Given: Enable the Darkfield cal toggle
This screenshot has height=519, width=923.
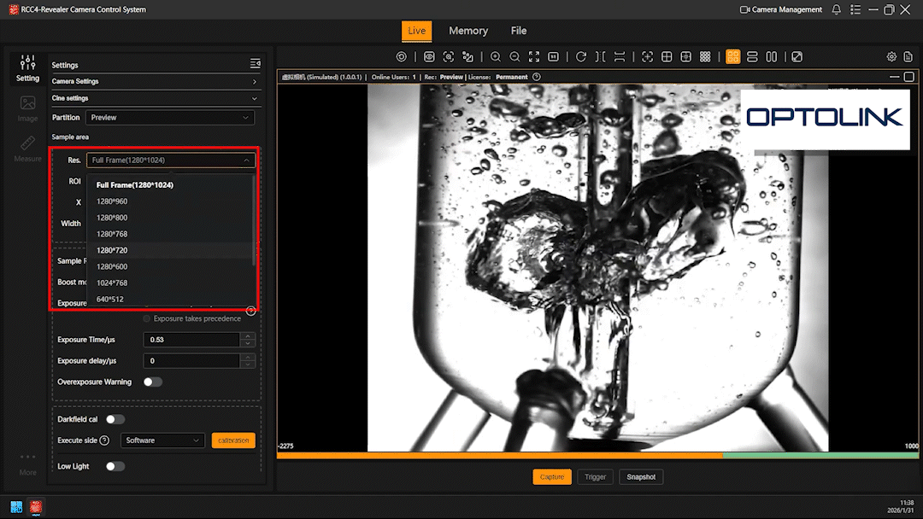Looking at the screenshot, I should [115, 419].
